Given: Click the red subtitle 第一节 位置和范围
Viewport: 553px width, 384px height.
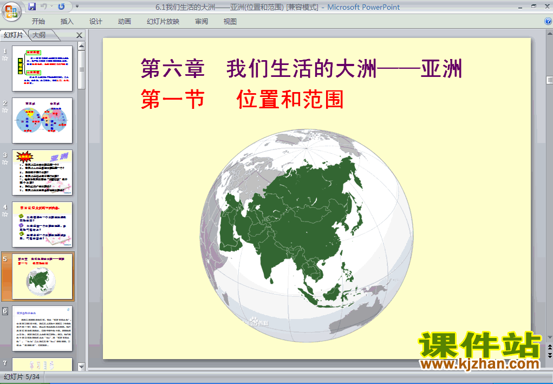Looking at the screenshot, I should [242, 99].
